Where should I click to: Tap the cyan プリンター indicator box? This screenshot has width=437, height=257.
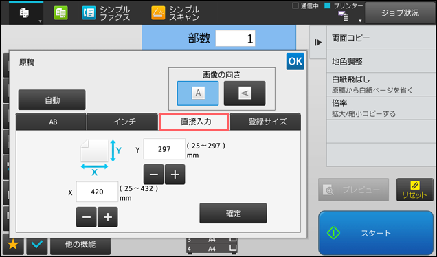click(328, 5)
